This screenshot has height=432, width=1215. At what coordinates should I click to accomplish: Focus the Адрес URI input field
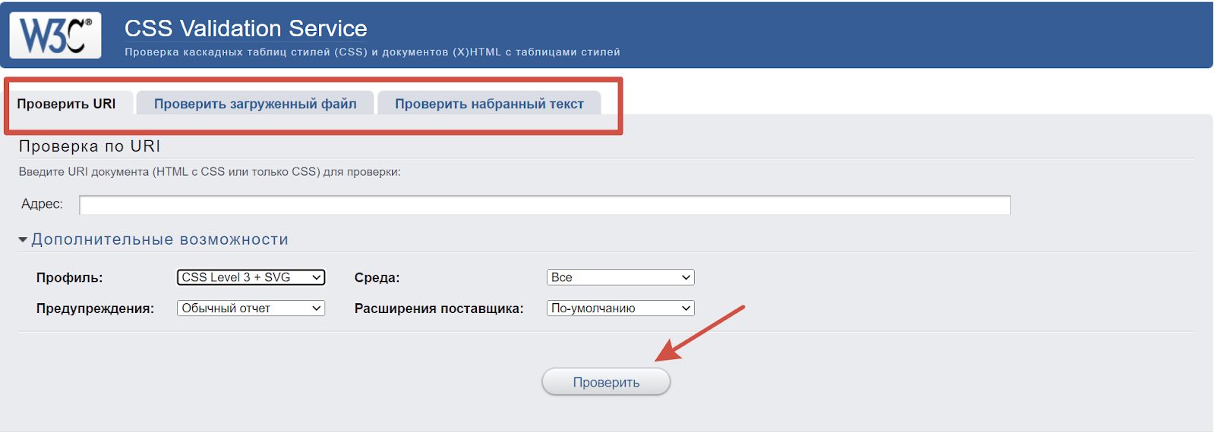point(544,205)
